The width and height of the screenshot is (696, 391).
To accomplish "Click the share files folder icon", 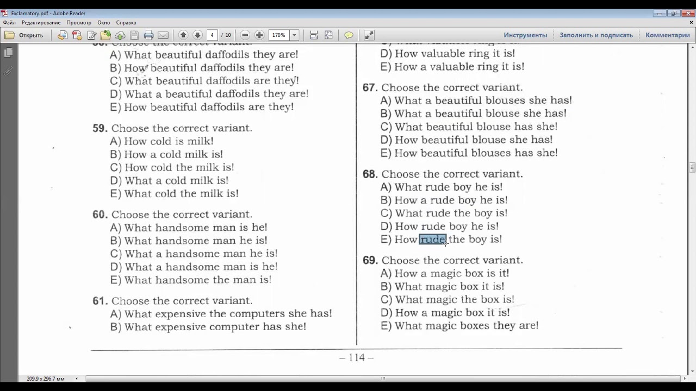I will pyautogui.click(x=105, y=35).
